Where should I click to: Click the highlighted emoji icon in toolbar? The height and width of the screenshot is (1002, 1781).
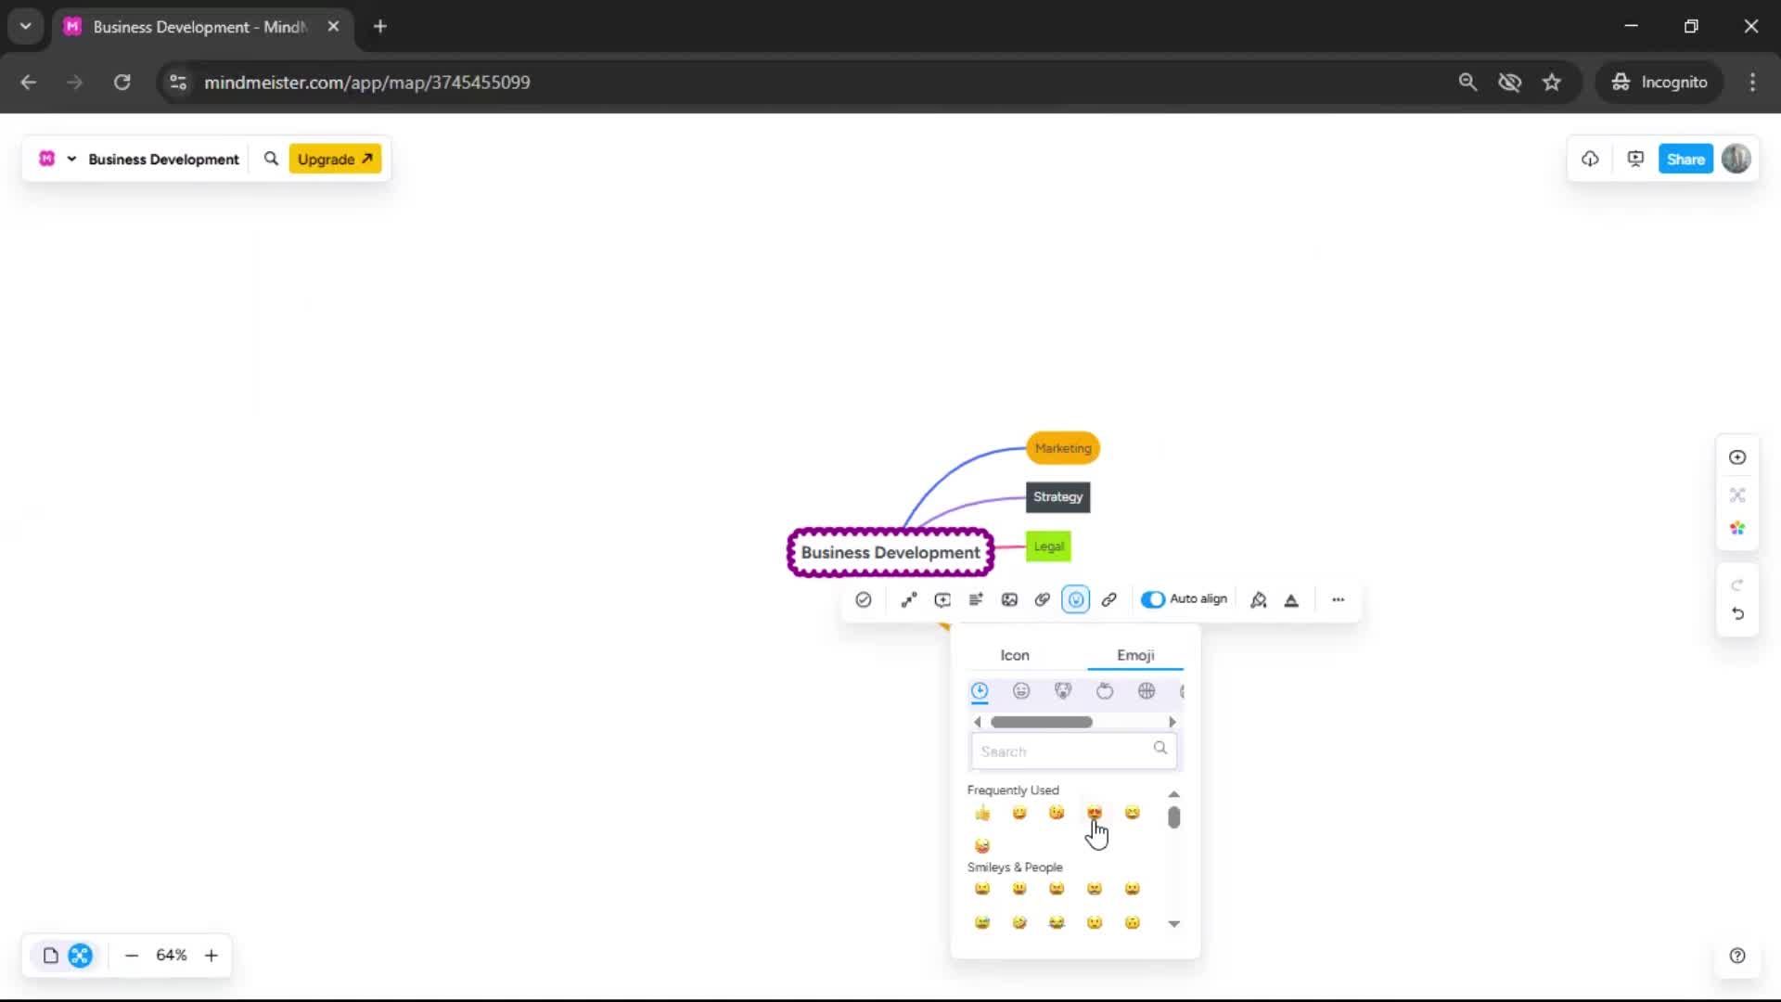pyautogui.click(x=1076, y=600)
